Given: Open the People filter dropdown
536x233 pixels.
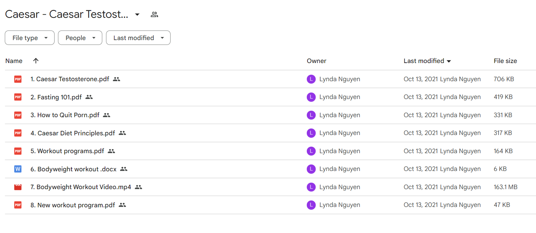Looking at the screenshot, I should tap(80, 38).
